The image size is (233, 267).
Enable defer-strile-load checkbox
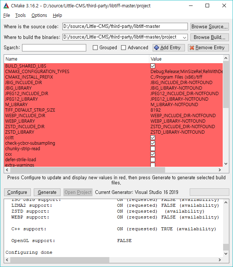[x=153, y=159]
